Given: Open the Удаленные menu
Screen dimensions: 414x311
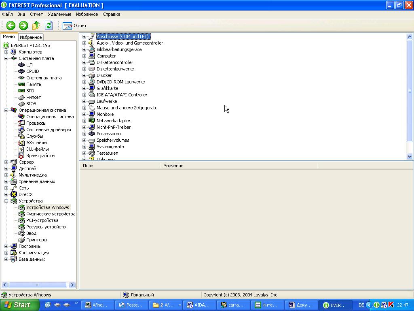Looking at the screenshot, I should (59, 14).
